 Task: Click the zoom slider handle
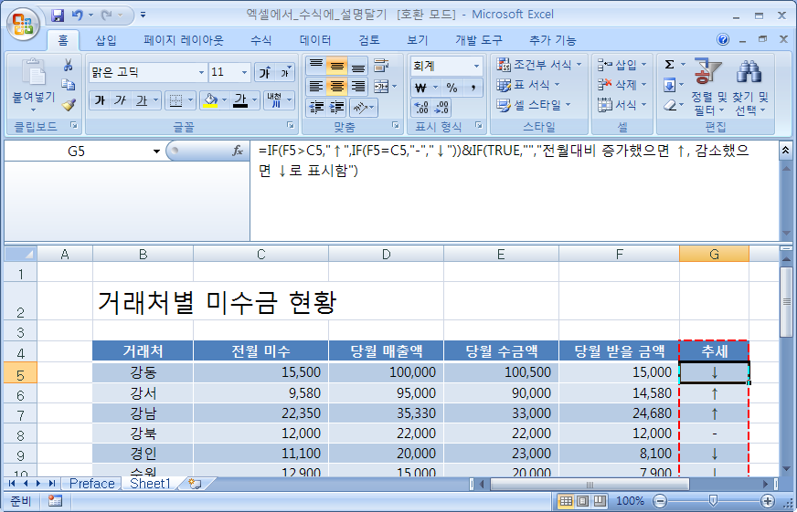(713, 501)
